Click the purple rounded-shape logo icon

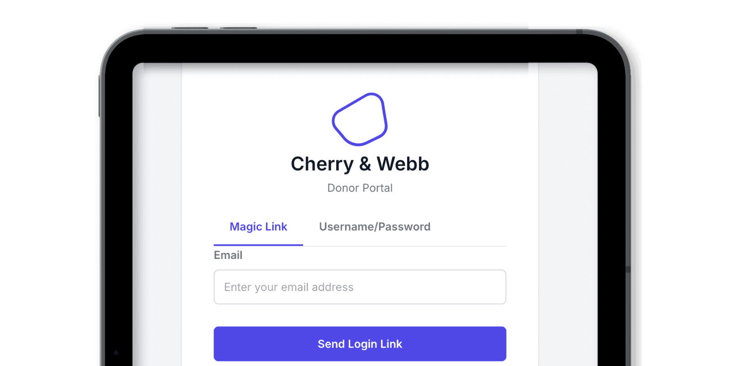pos(360,119)
